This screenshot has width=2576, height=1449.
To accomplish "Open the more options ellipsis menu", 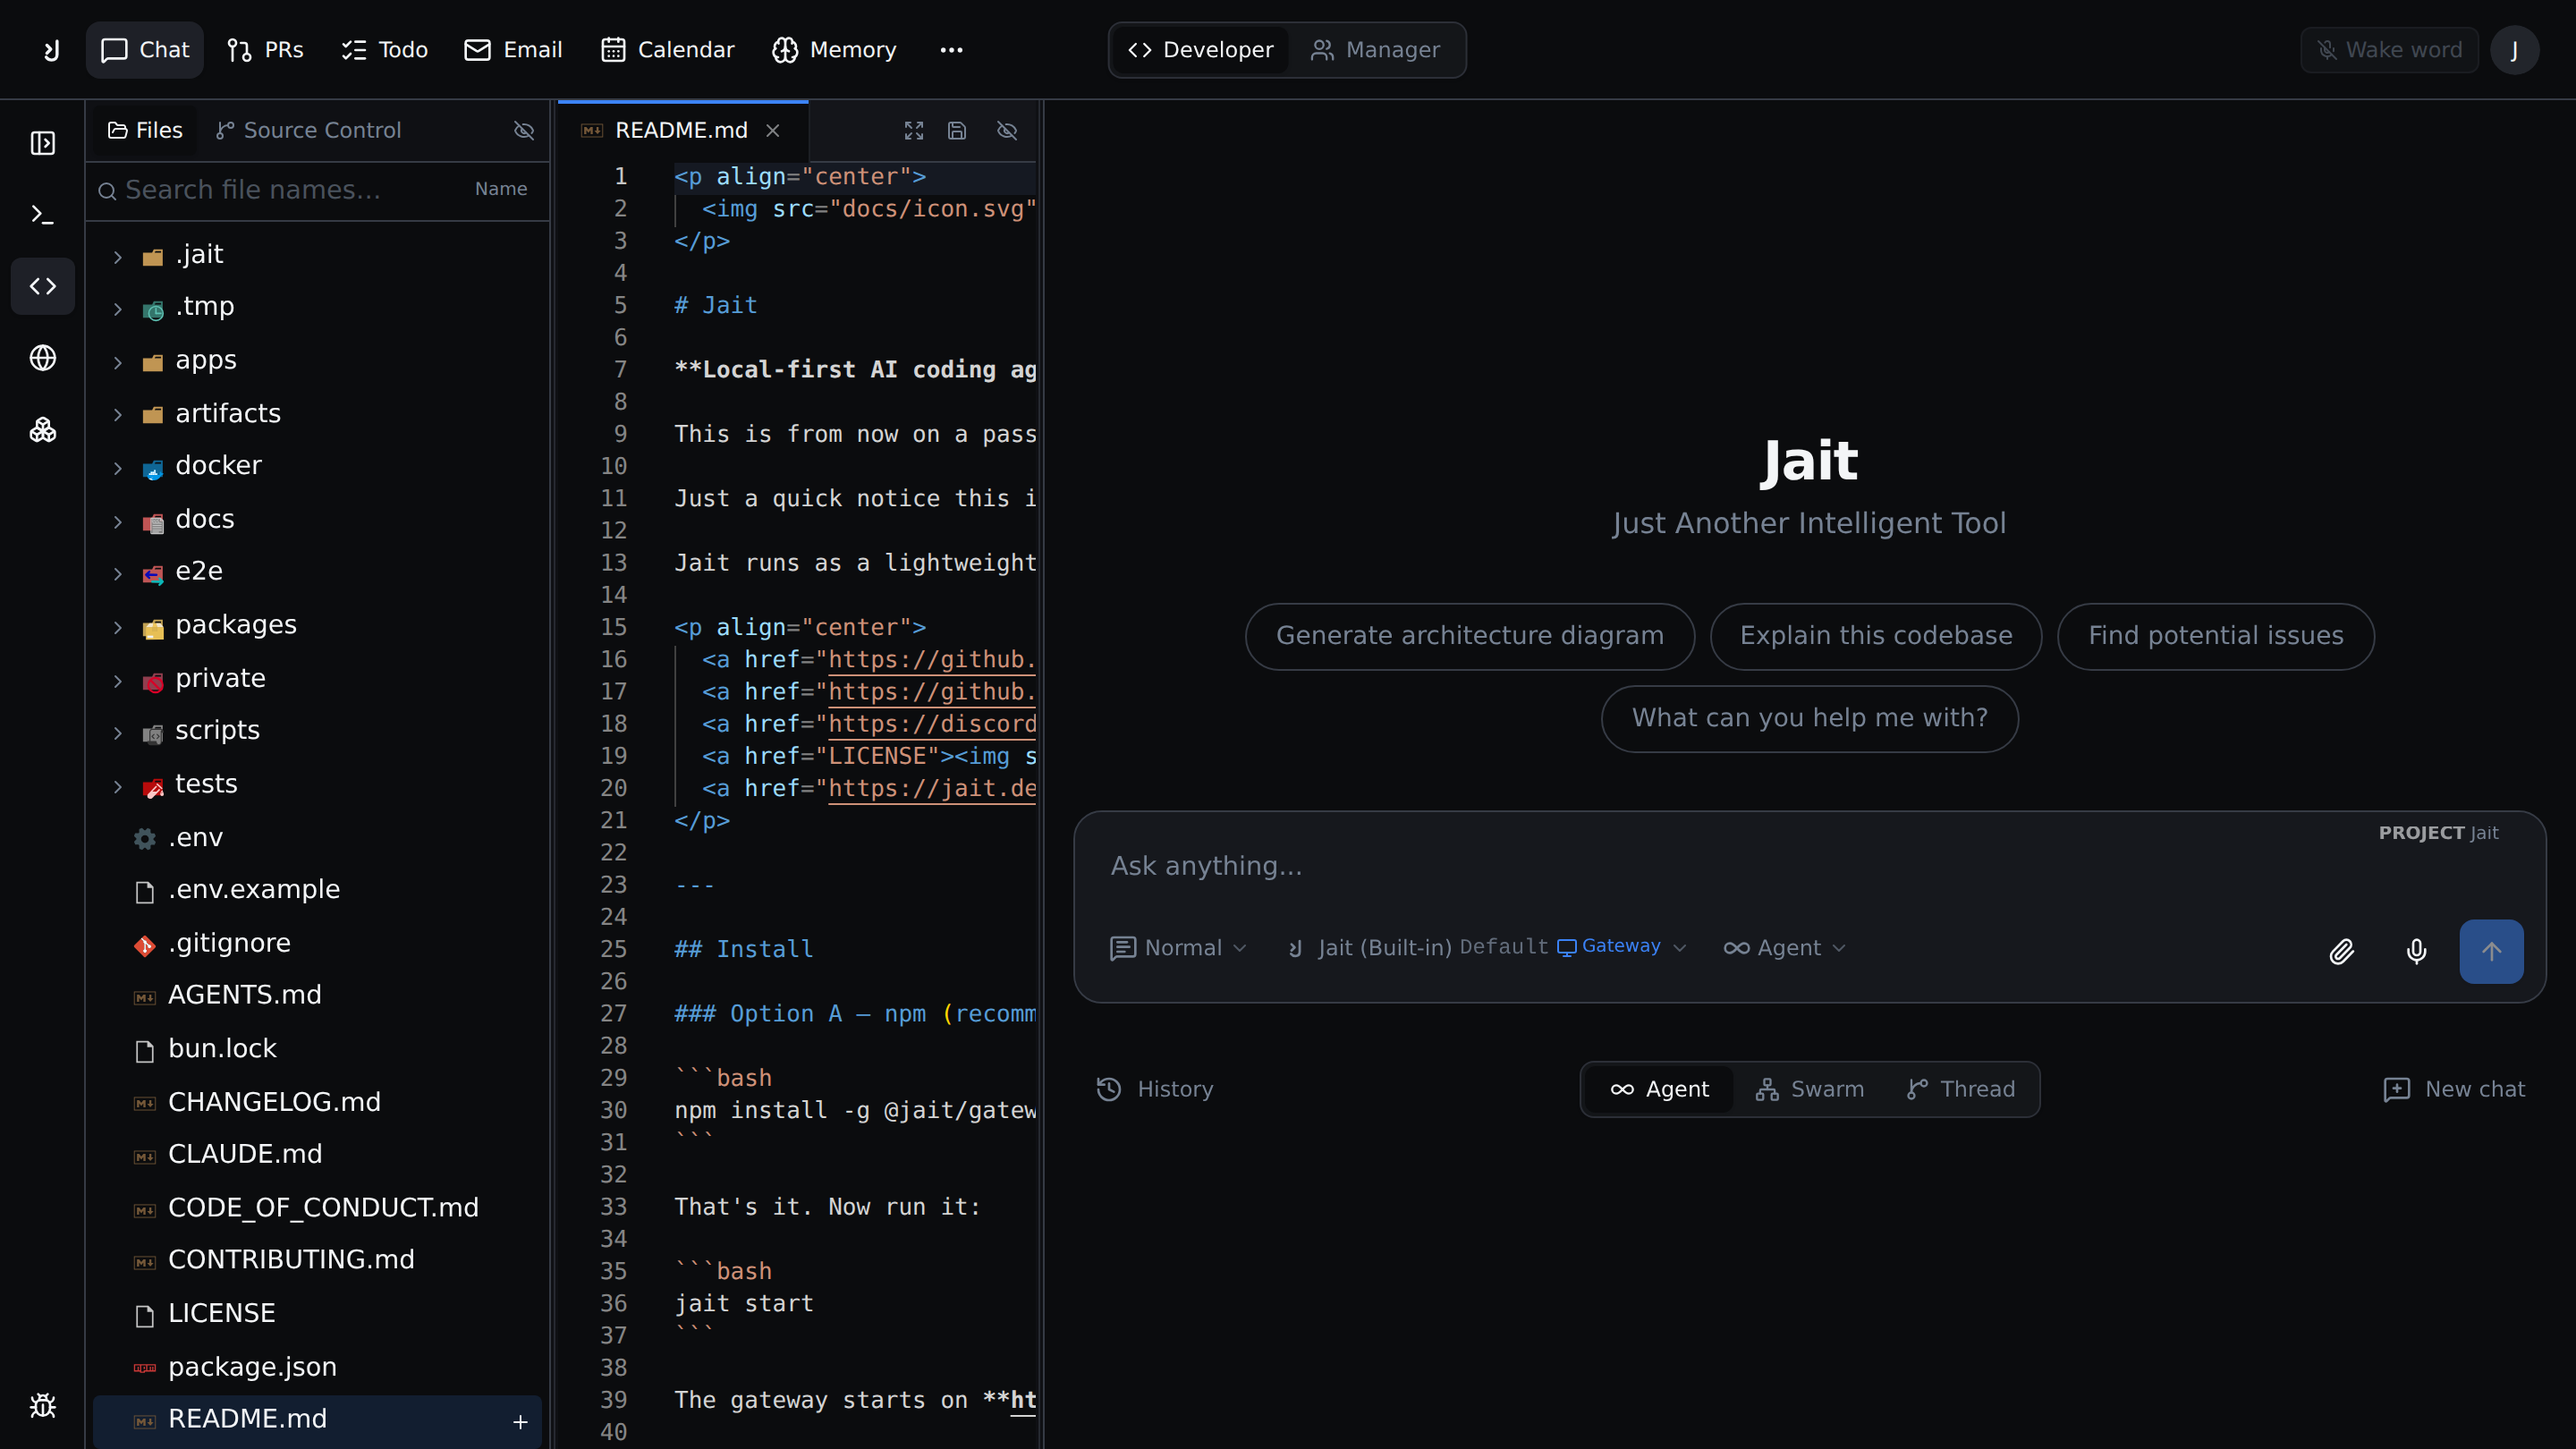I will [951, 50].
